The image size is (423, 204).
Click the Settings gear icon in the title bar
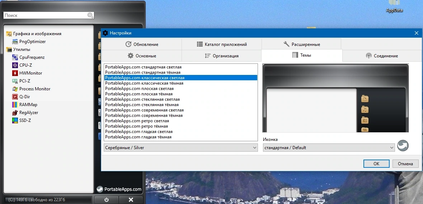click(x=105, y=33)
